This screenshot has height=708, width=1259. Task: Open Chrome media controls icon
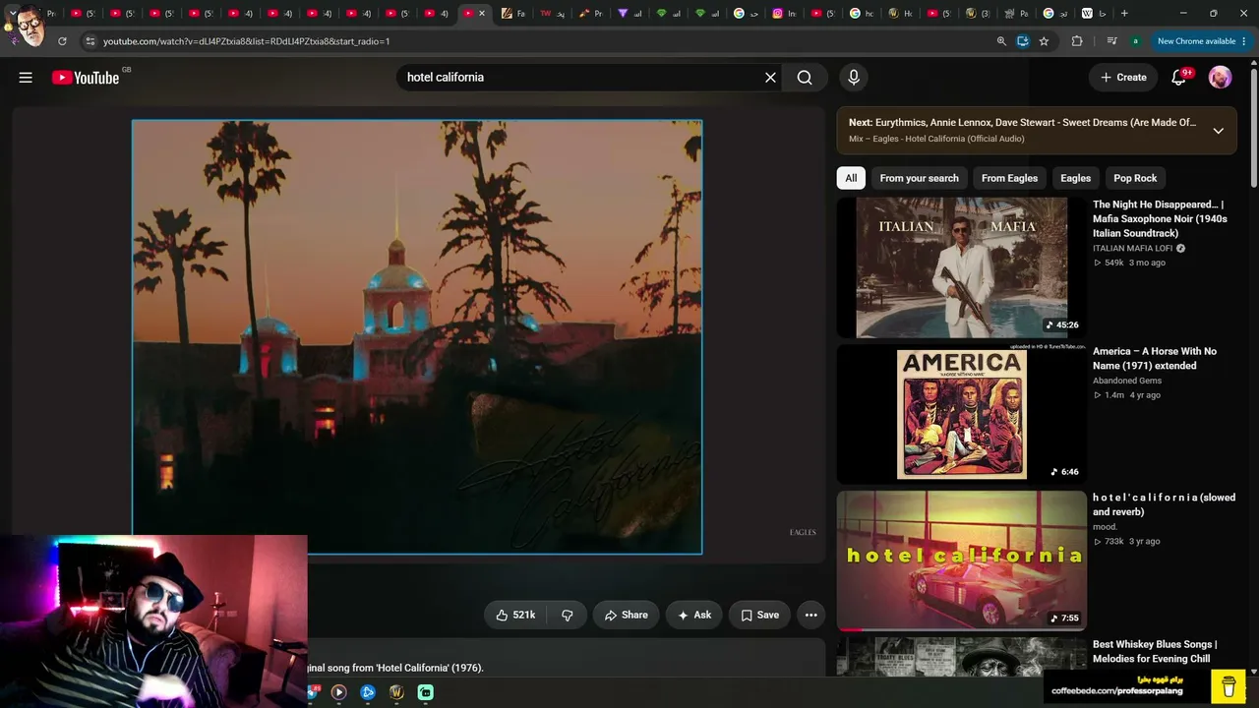(1111, 41)
